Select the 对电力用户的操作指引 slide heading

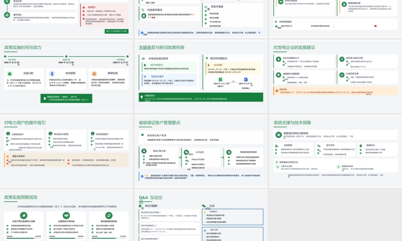25,123
